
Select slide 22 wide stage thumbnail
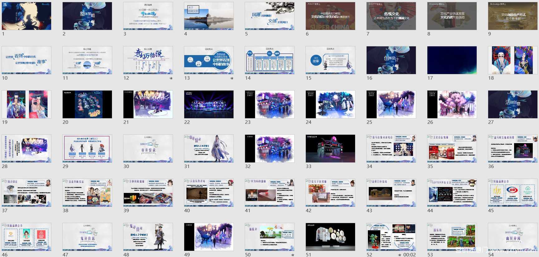209,104
